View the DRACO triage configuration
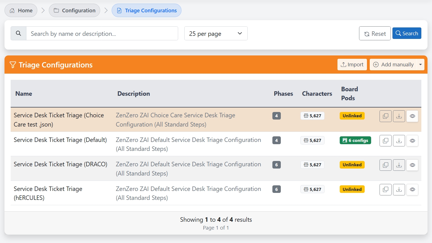This screenshot has height=243, width=432. [x=412, y=165]
